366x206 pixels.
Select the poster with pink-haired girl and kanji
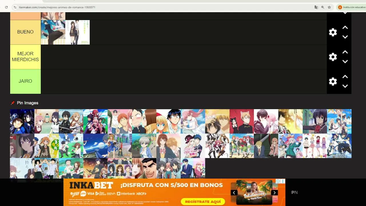[22, 169]
